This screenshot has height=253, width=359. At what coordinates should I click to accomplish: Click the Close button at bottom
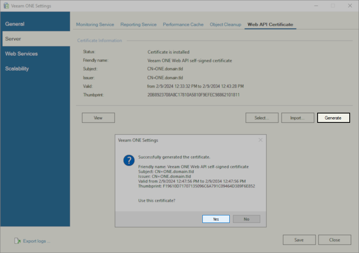(334, 240)
